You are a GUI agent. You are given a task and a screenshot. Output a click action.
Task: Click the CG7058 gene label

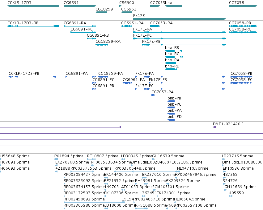pyautogui.click(x=236, y=3)
